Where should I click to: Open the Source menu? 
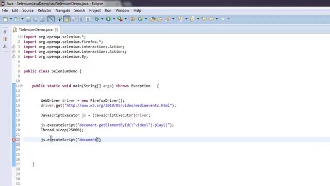point(28,10)
